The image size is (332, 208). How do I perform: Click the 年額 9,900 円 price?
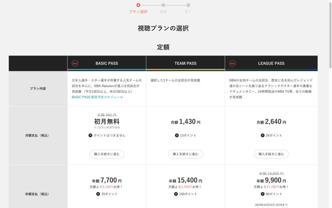pos(271,180)
